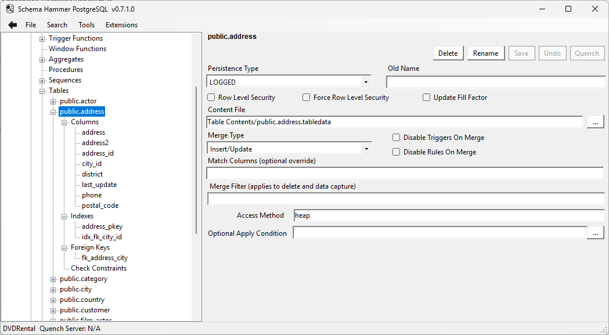Open the Optional Apply Condition editor

[596, 232]
